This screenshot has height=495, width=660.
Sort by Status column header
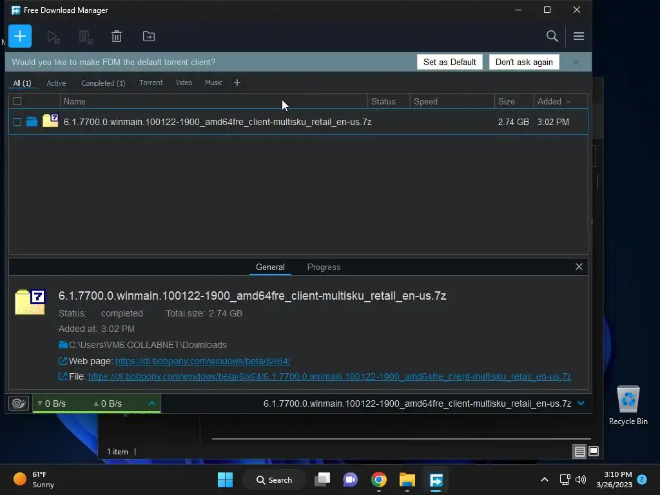point(389,101)
